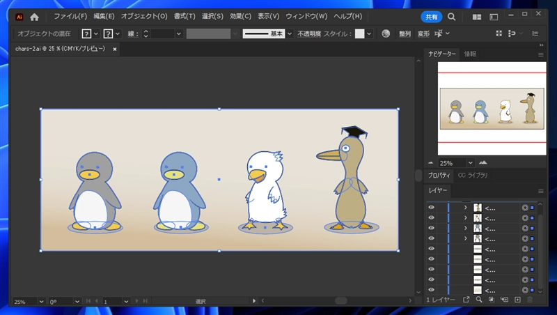Open the ファイル(F) menu

point(70,16)
